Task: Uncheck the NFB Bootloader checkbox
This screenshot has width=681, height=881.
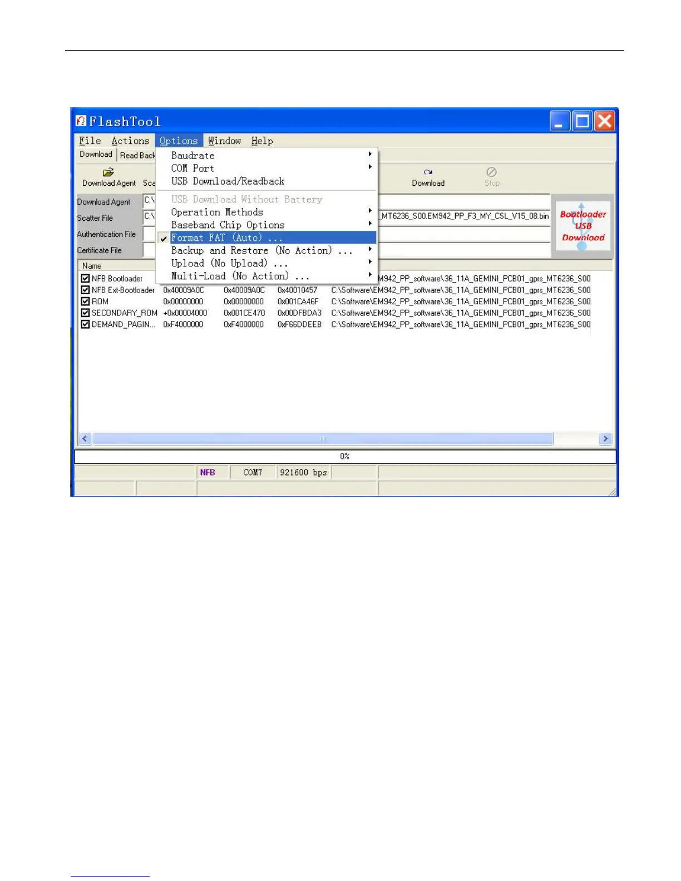Action: (85, 279)
